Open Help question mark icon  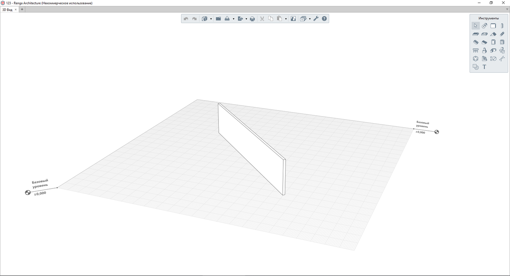(324, 19)
